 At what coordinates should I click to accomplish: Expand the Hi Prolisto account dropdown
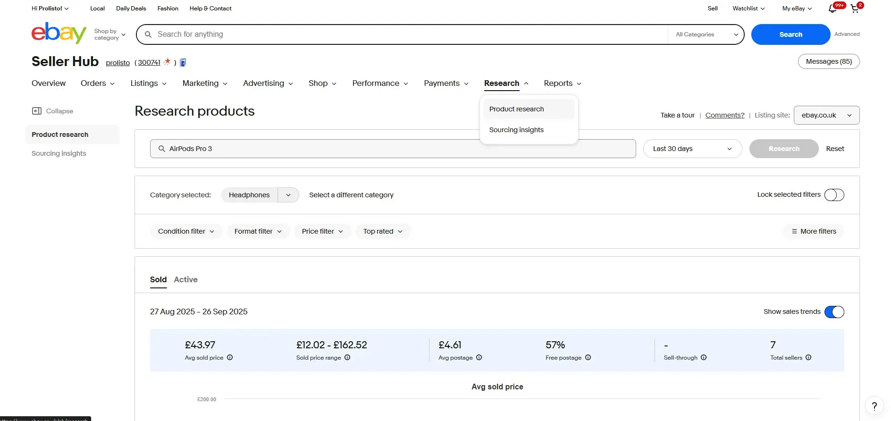click(x=50, y=8)
